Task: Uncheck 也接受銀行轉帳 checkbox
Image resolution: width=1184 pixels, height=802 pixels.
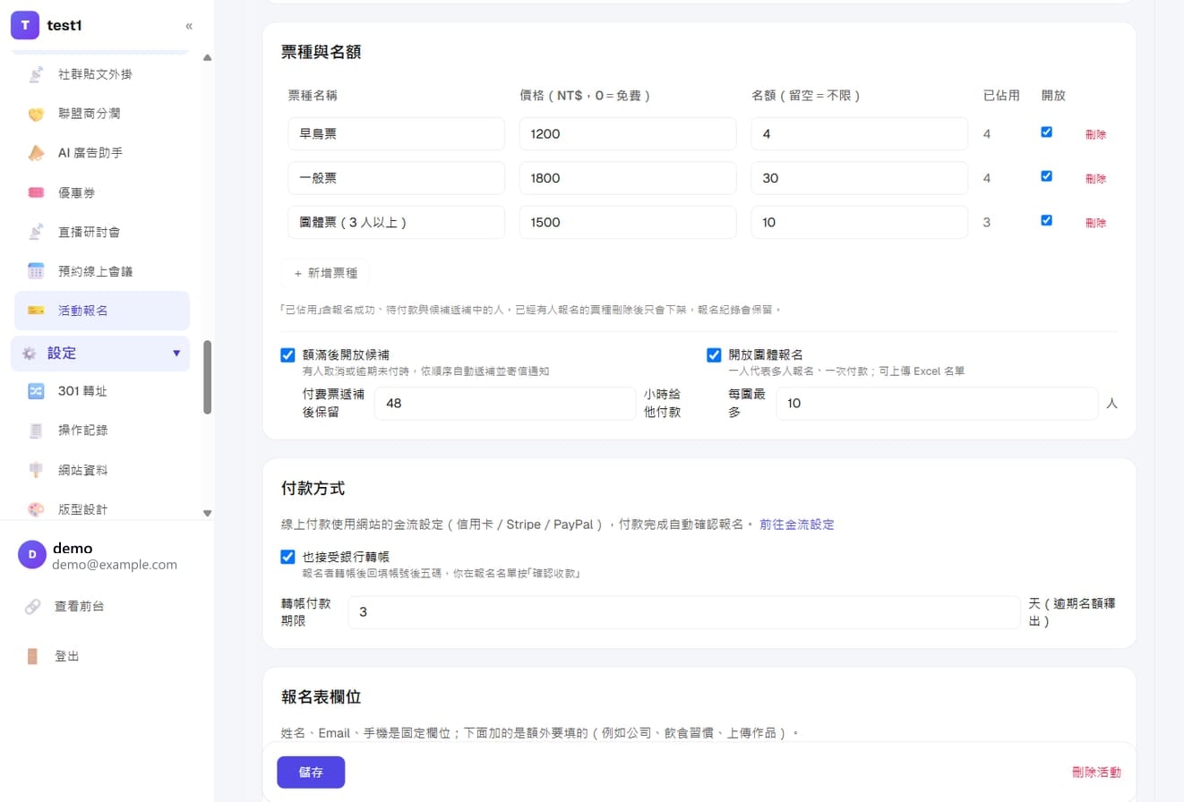Action: click(x=287, y=557)
